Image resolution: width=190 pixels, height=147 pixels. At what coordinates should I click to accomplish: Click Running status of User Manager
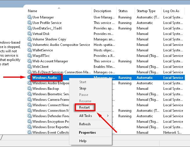(125, 17)
